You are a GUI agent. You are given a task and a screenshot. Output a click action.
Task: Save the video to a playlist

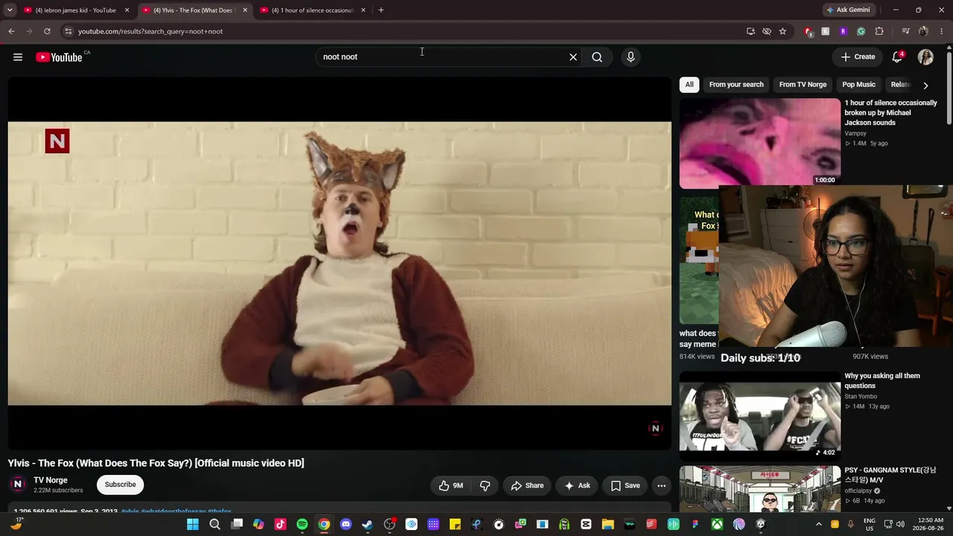tap(625, 485)
